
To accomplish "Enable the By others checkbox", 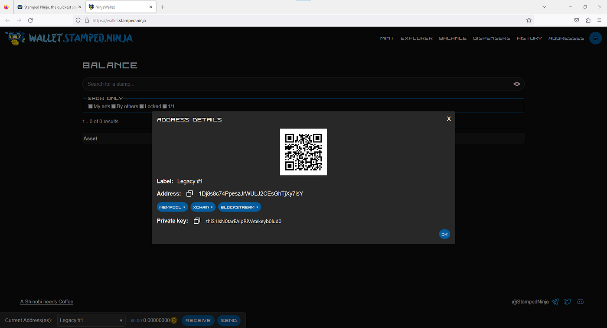I will (114, 106).
